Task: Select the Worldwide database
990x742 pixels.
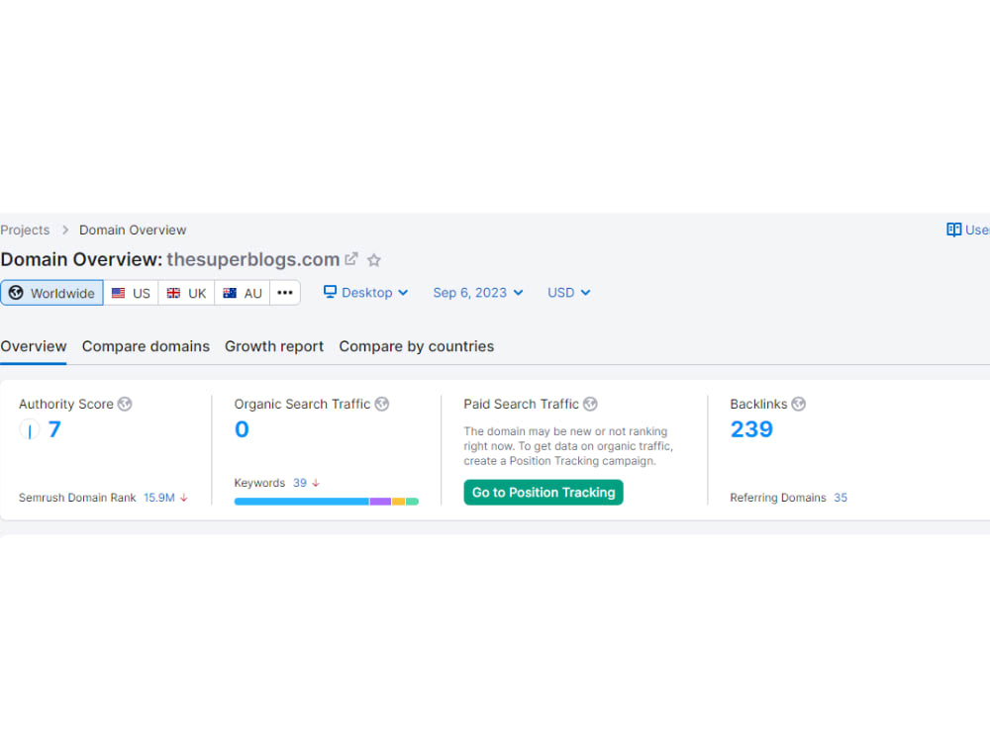Action: (51, 293)
